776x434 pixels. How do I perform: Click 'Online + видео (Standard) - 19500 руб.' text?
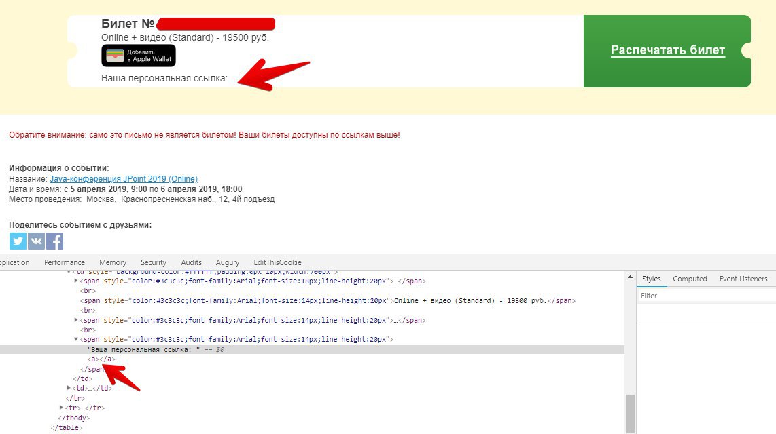185,37
